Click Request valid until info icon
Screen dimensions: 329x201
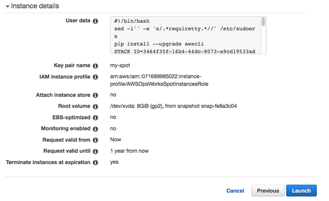point(95,151)
